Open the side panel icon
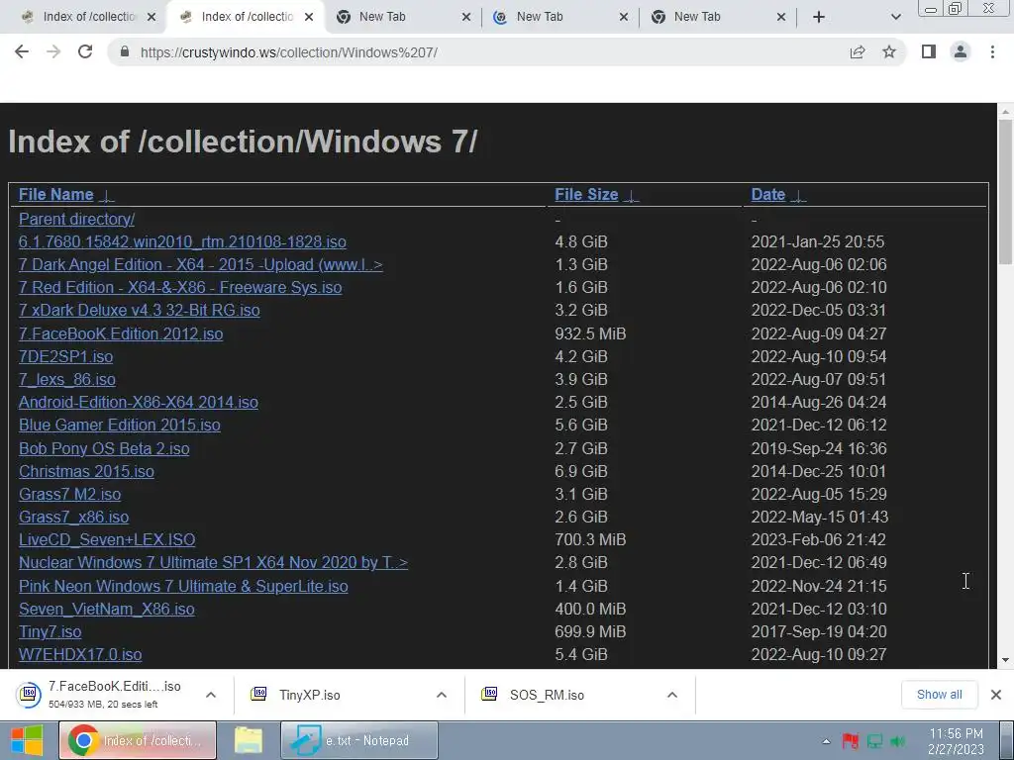This screenshot has height=760, width=1014. [929, 51]
